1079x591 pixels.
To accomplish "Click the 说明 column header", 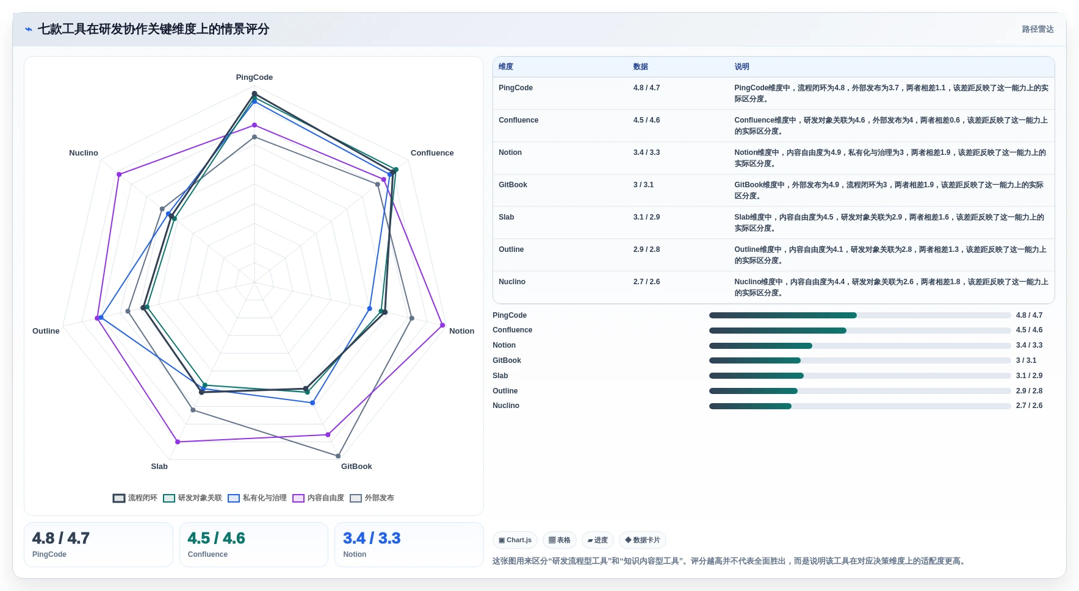I will (x=742, y=67).
